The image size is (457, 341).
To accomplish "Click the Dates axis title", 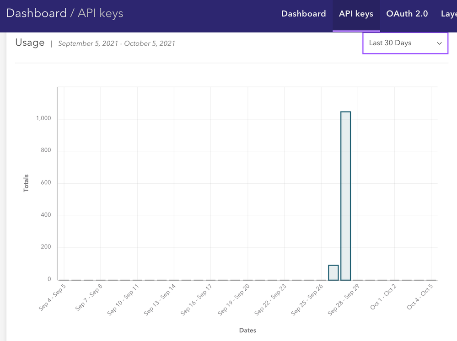I will click(x=247, y=330).
